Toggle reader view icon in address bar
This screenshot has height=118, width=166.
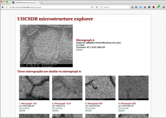pyautogui.click(x=92, y=7)
